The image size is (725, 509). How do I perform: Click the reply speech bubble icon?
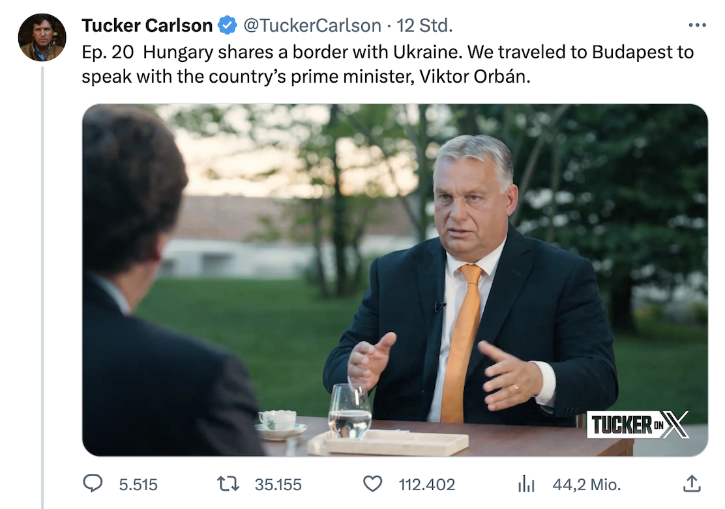(93, 484)
